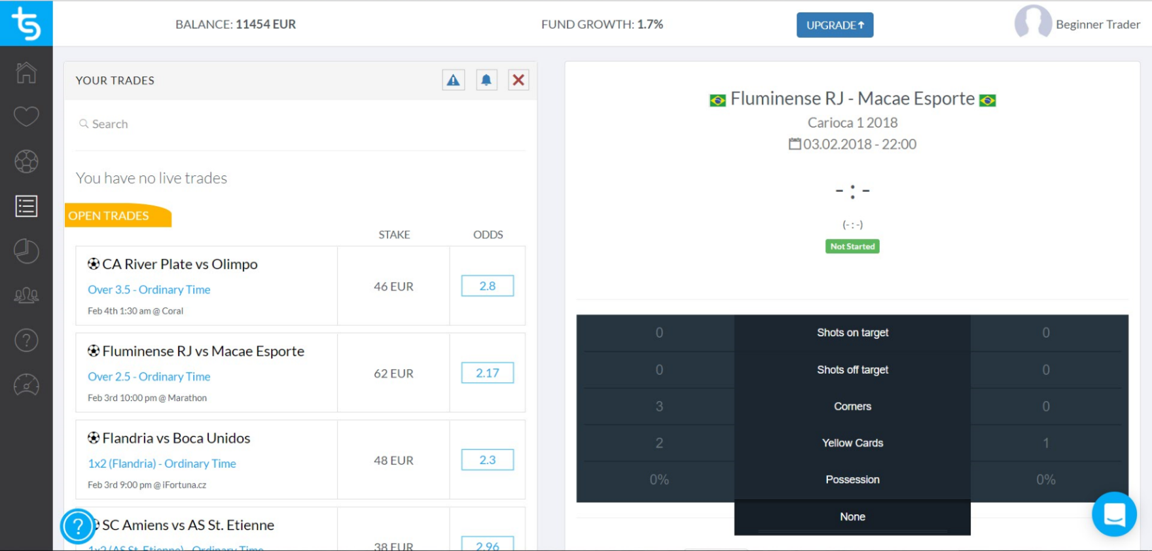Image resolution: width=1152 pixels, height=551 pixels.
Task: Click the Possession stat row
Action: (x=852, y=480)
